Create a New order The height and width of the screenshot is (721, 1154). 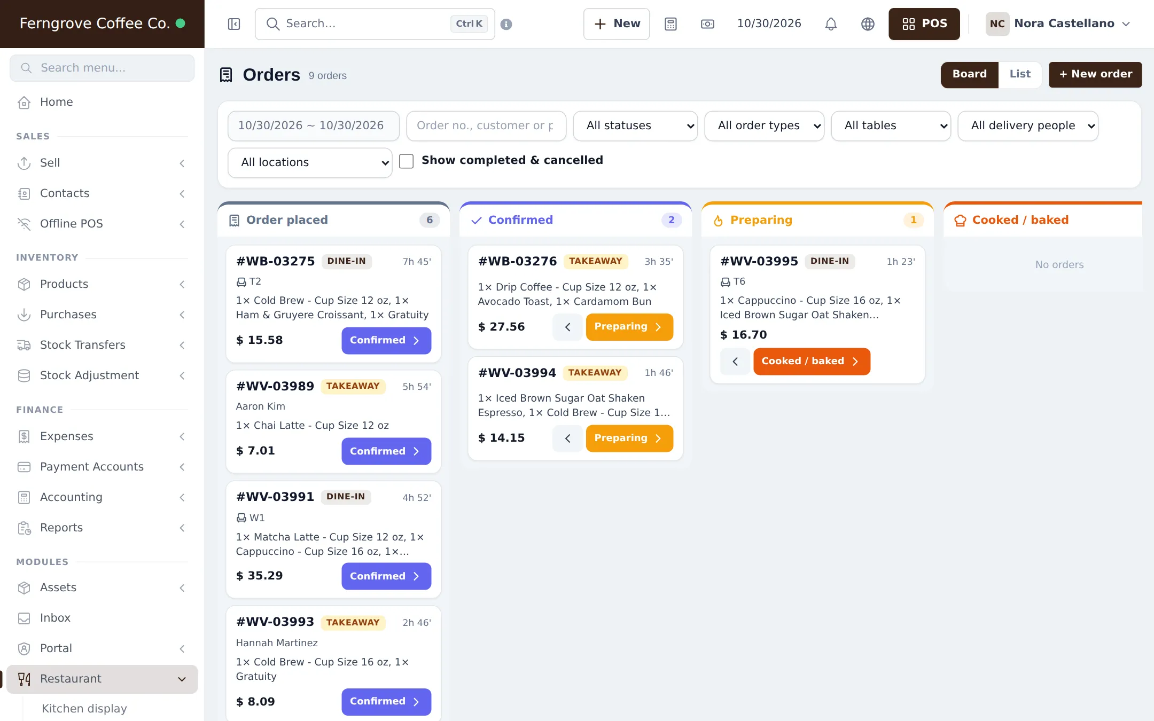pyautogui.click(x=1095, y=74)
